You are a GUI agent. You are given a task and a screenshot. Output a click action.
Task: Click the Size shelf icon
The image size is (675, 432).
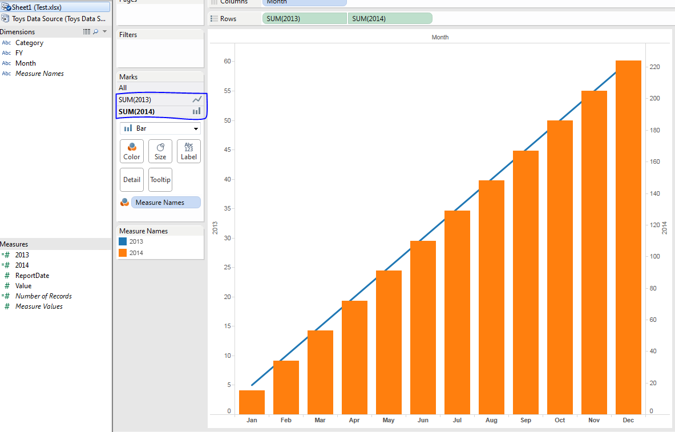click(x=160, y=151)
